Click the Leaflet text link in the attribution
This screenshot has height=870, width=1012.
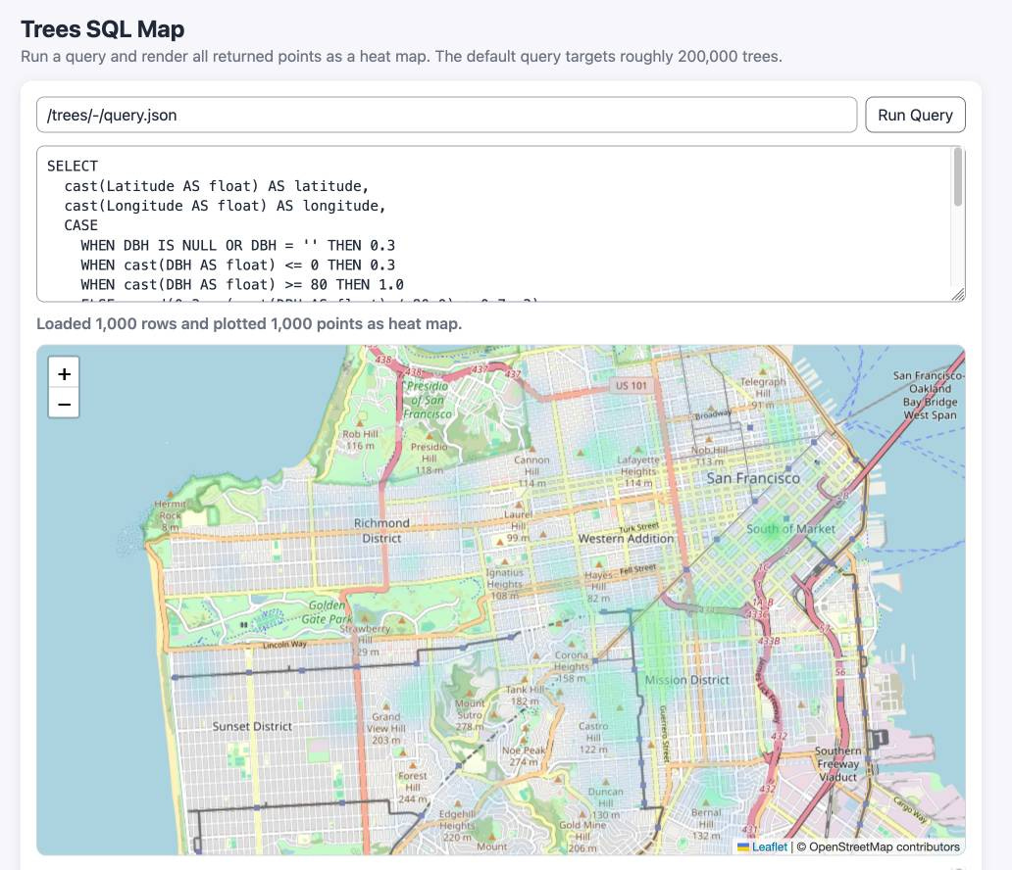coord(771,845)
